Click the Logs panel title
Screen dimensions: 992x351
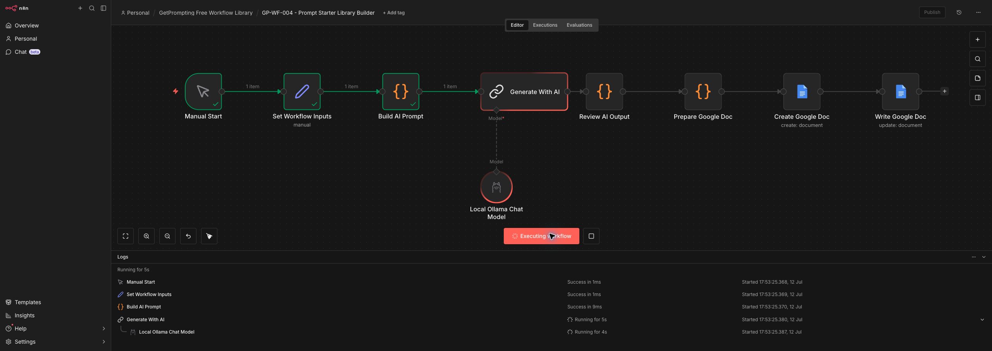[123, 257]
